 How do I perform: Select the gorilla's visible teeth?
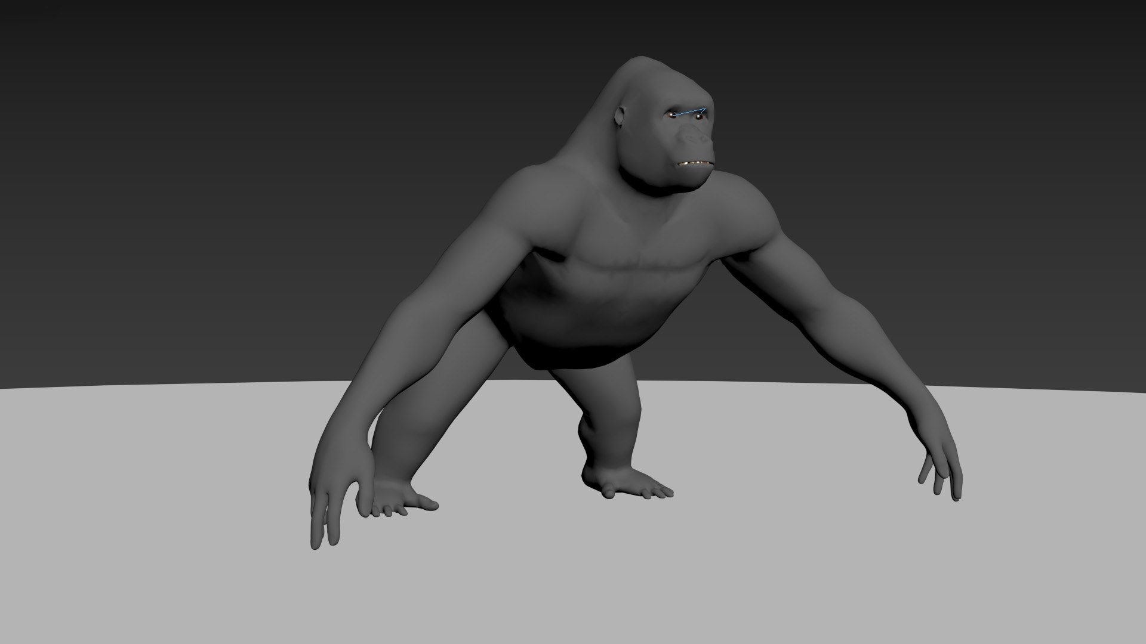point(695,163)
